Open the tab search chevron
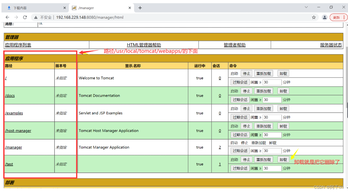The width and height of the screenshot is (348, 192). point(306,8)
